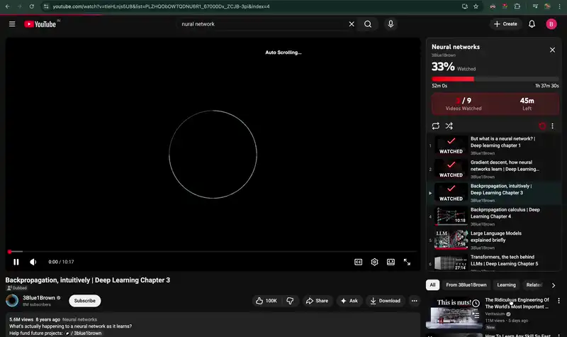
Task: Clear the search box with the X
Action: click(352, 24)
